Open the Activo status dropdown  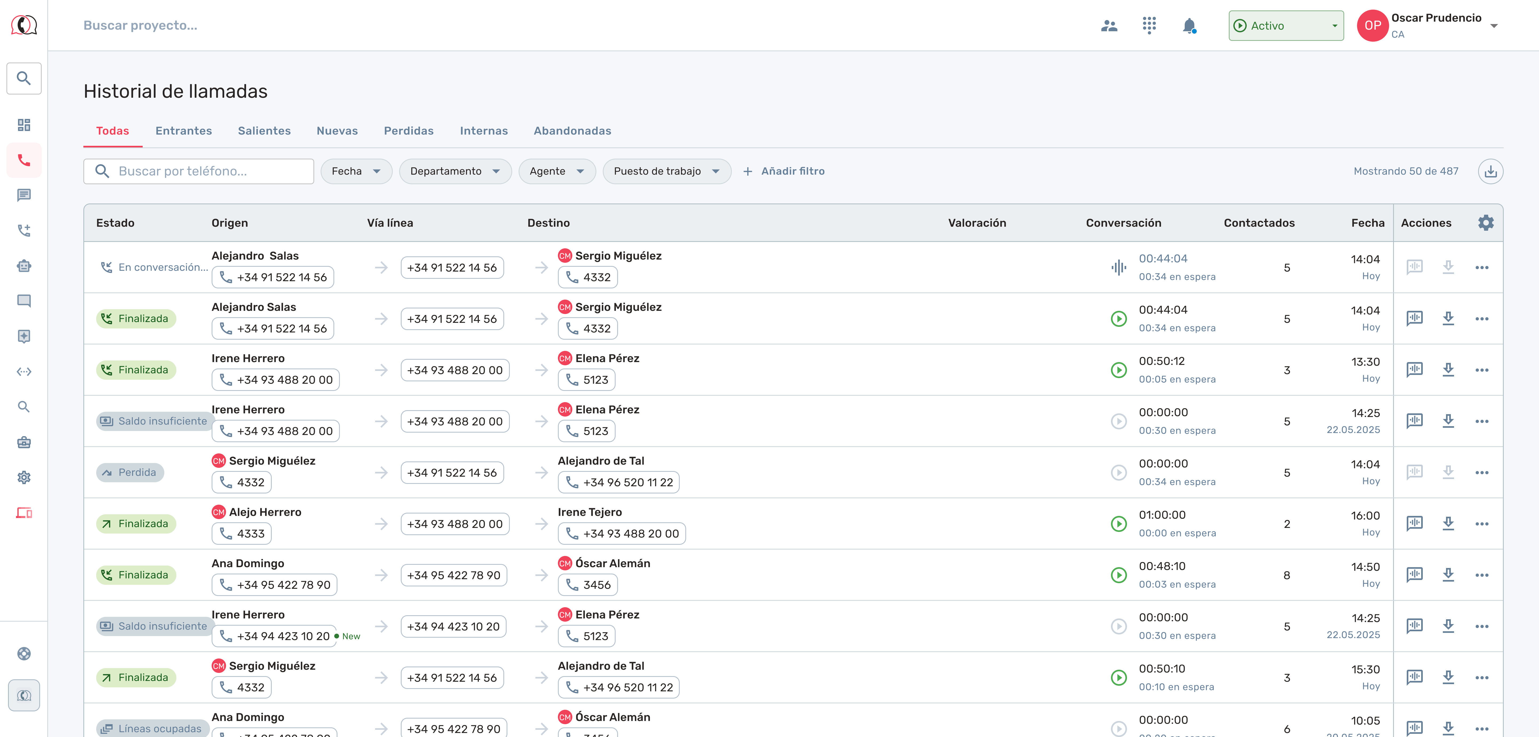pyautogui.click(x=1286, y=26)
